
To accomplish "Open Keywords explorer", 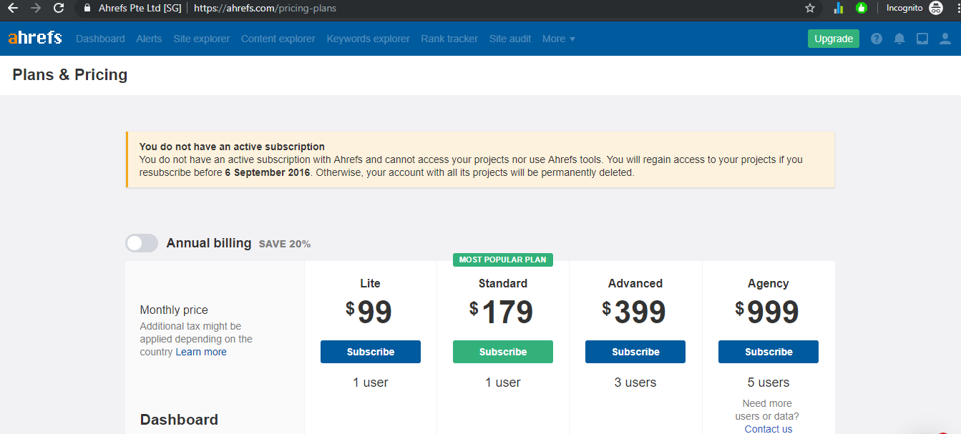I will tap(369, 39).
